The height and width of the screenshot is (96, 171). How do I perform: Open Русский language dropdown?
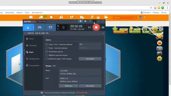pyautogui.click(x=146, y=13)
